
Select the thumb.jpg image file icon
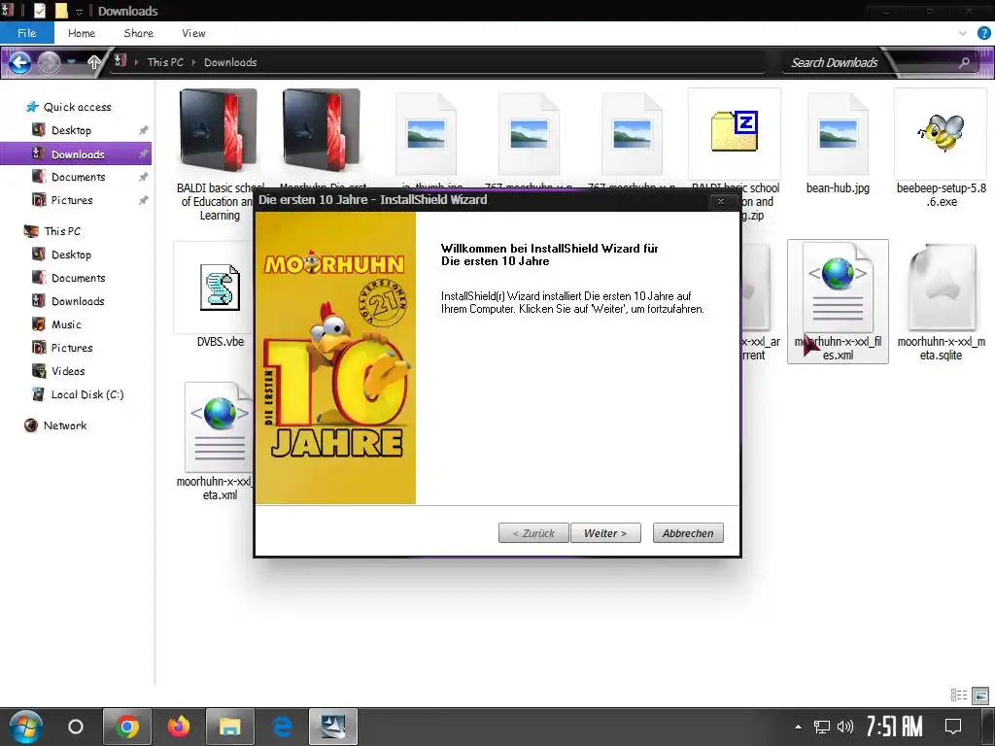(x=426, y=134)
